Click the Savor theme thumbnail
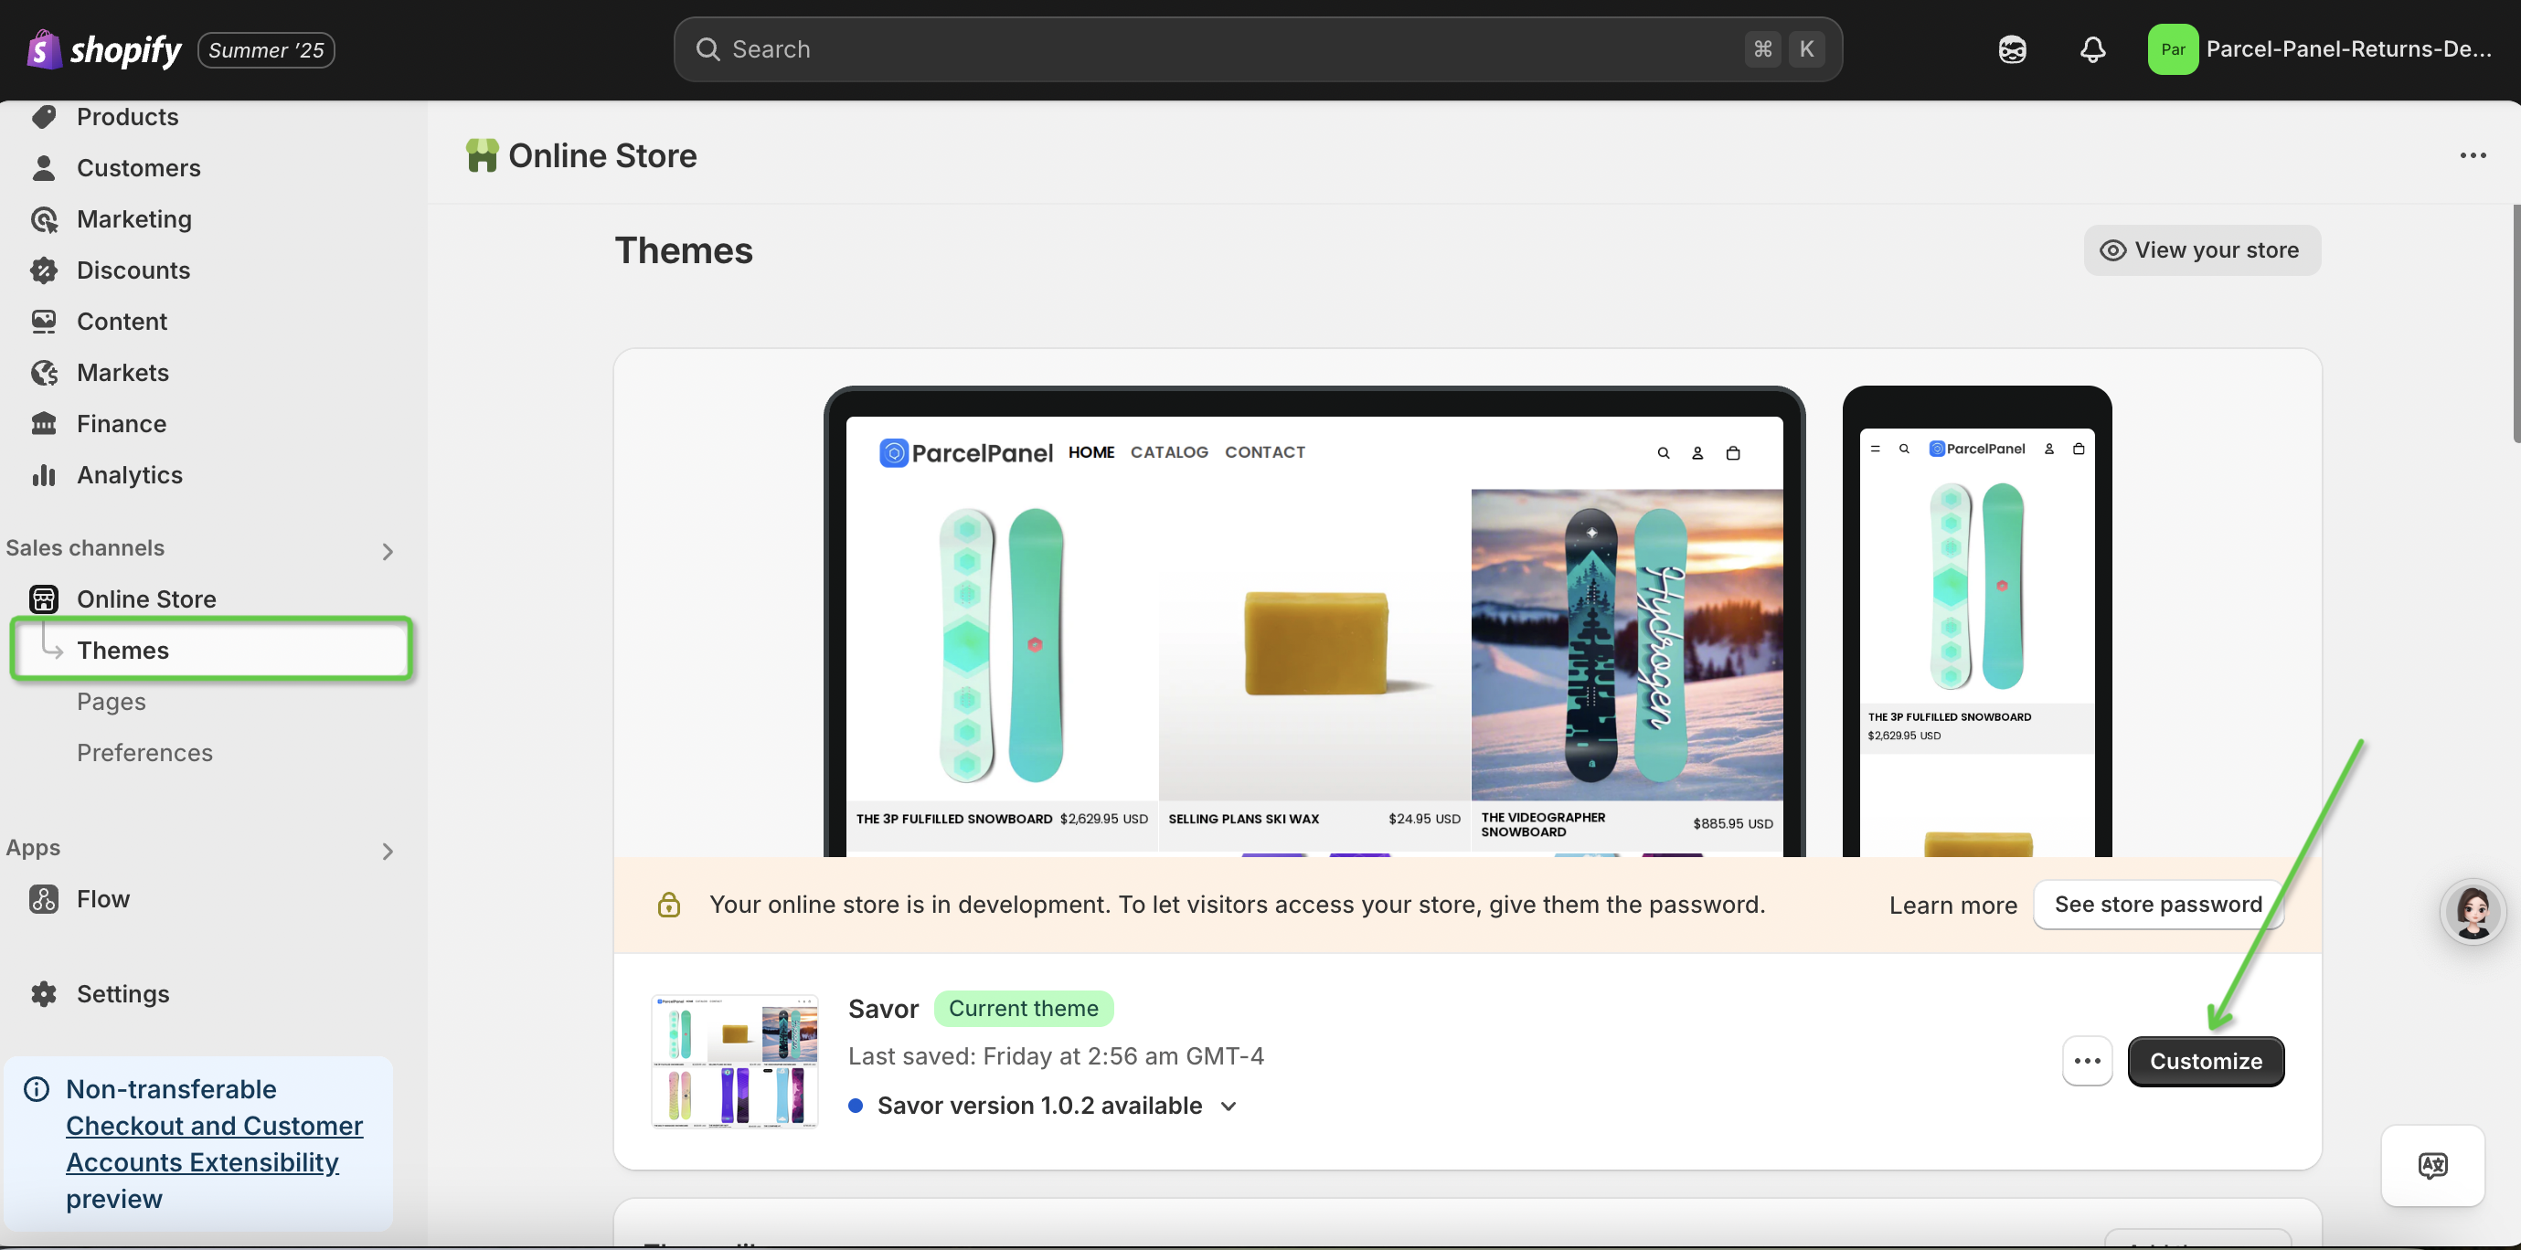 735,1061
